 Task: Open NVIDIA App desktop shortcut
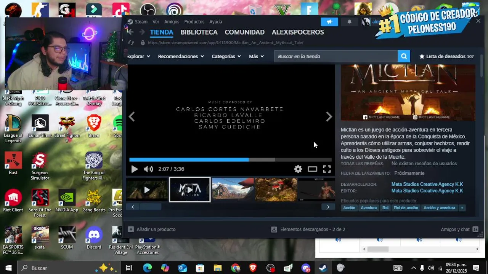67,201
